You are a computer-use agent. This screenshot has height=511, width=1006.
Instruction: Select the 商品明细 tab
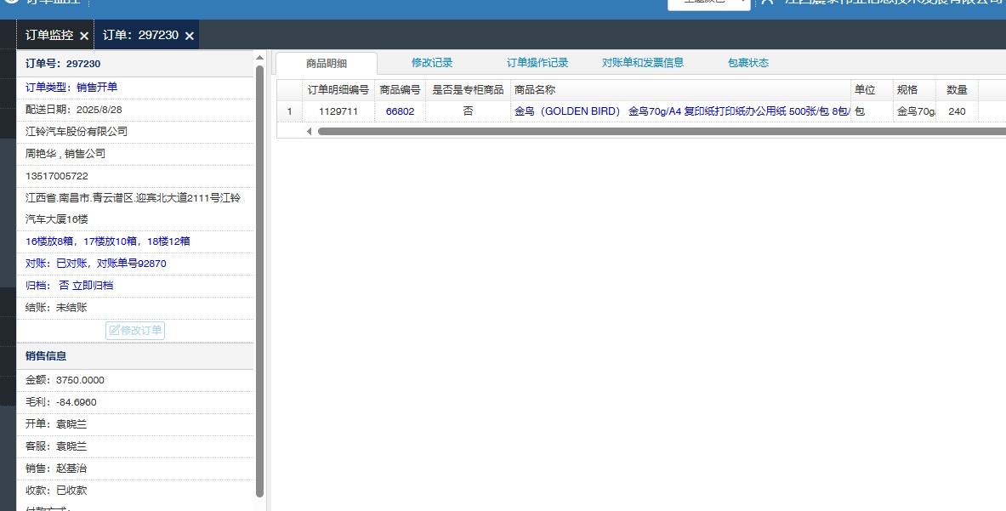click(327, 64)
